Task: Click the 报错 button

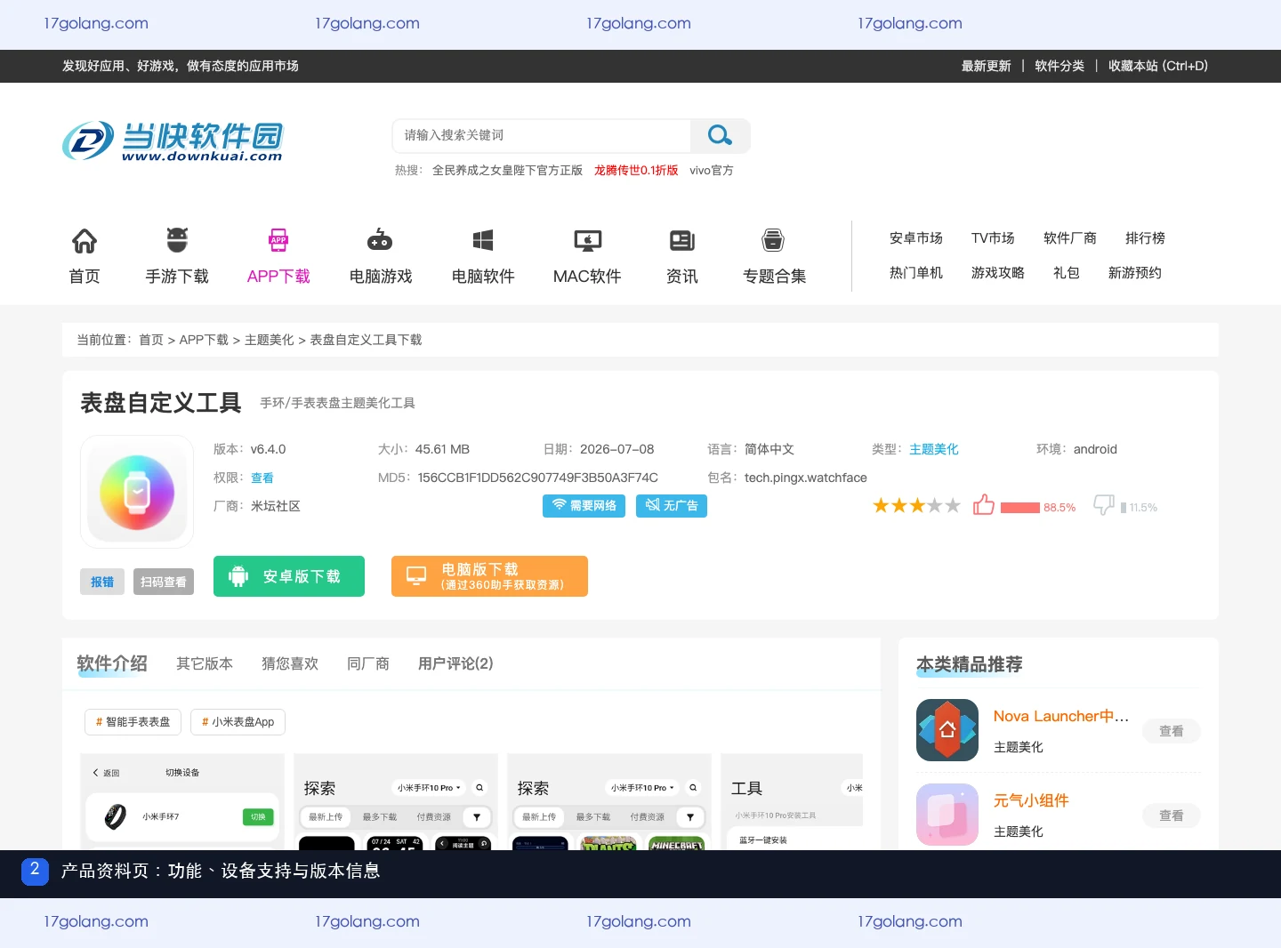Action: click(x=102, y=582)
